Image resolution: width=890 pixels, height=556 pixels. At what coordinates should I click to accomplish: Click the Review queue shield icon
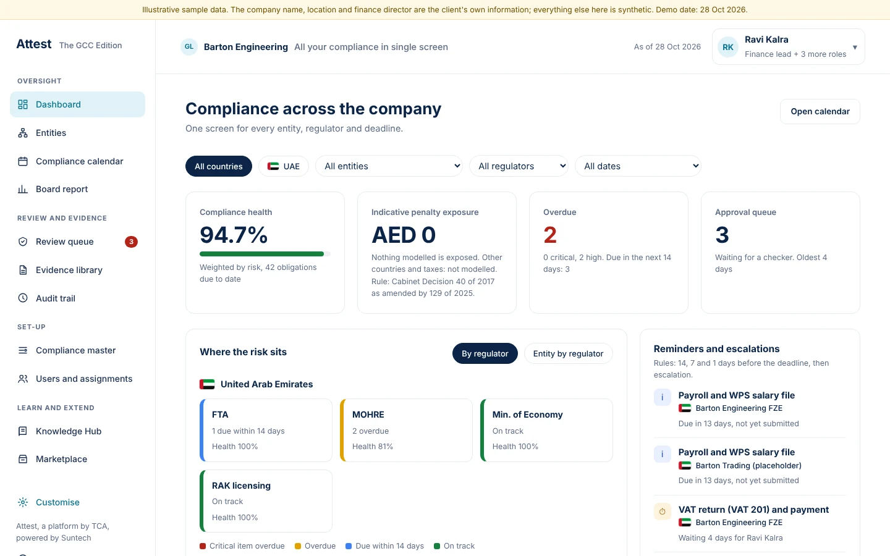point(23,242)
